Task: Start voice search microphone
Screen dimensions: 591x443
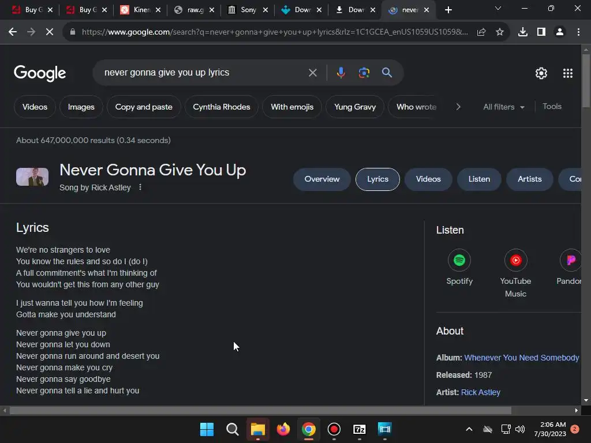Action: [341, 72]
